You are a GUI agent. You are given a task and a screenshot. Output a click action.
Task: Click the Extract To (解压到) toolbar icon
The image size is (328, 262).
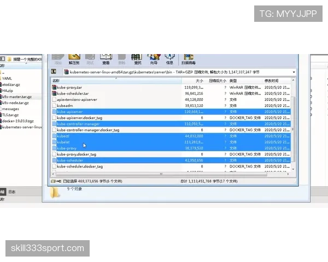pyautogui.click(x=74, y=59)
